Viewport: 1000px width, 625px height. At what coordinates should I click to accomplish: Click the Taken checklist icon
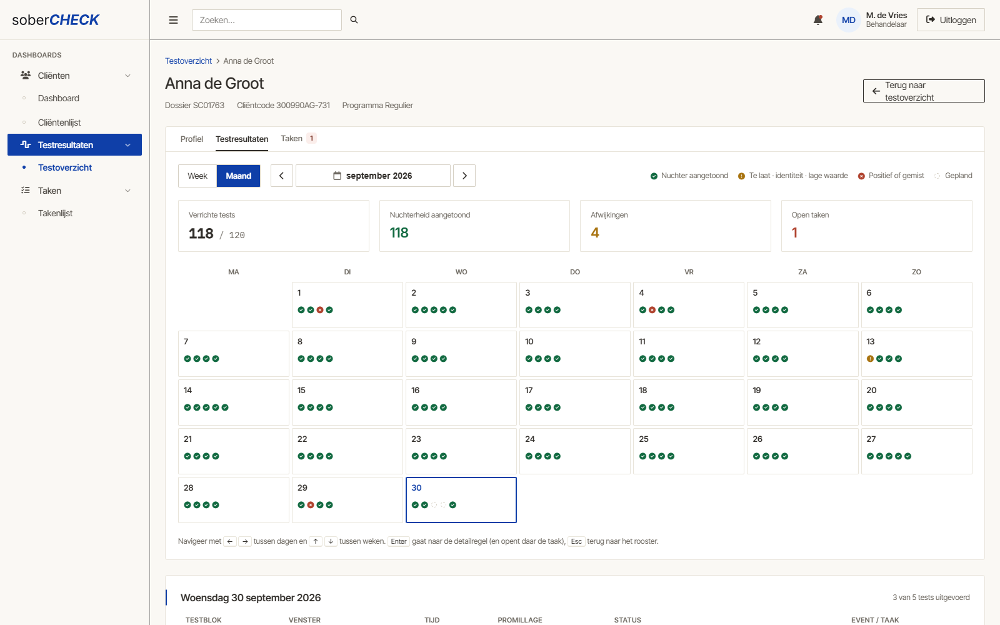pos(26,190)
